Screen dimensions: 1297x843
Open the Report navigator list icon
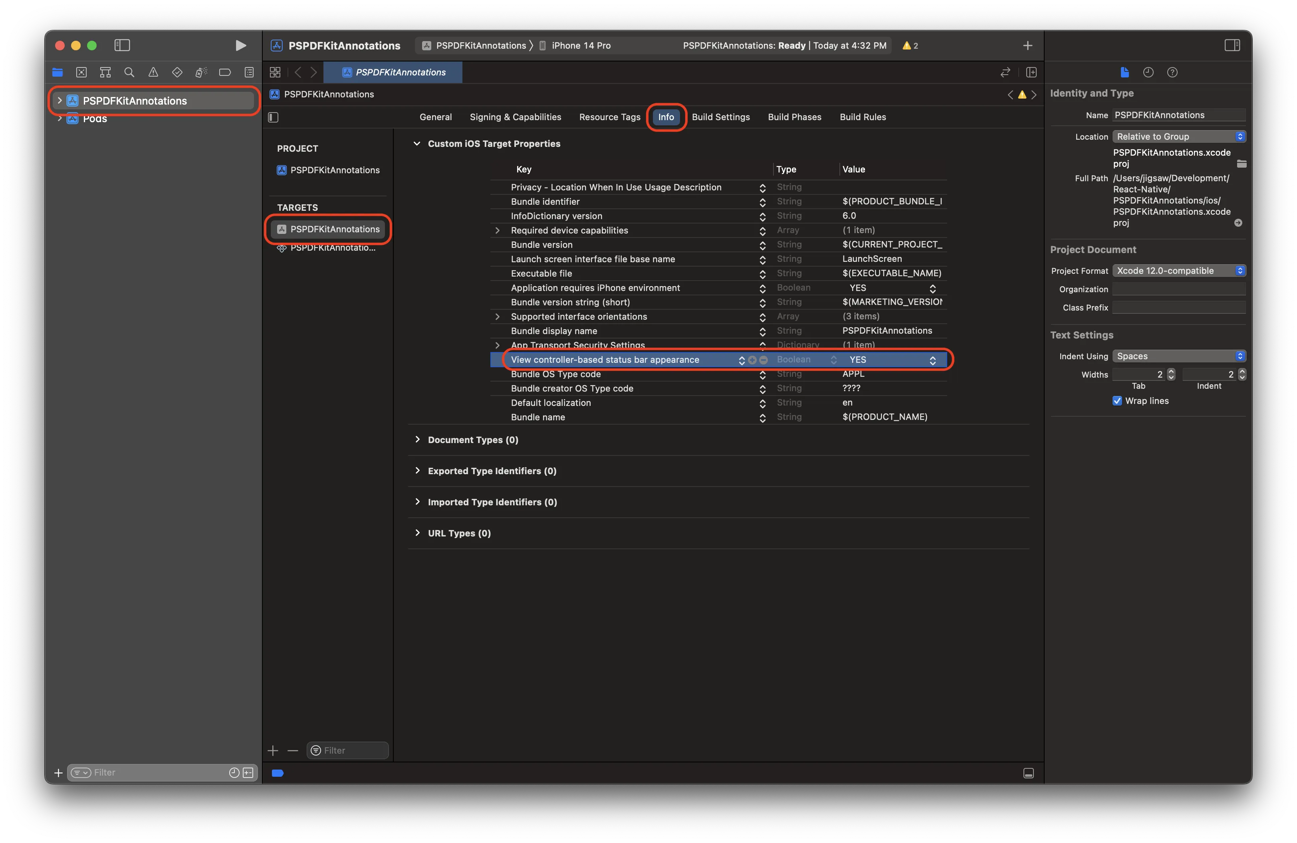[x=249, y=72]
